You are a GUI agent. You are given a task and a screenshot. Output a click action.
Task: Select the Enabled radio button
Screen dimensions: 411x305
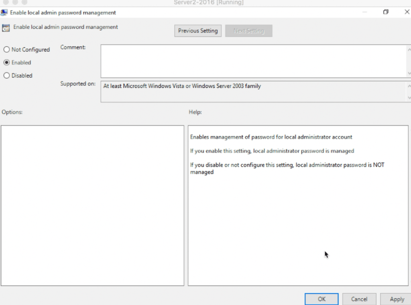[6, 63]
